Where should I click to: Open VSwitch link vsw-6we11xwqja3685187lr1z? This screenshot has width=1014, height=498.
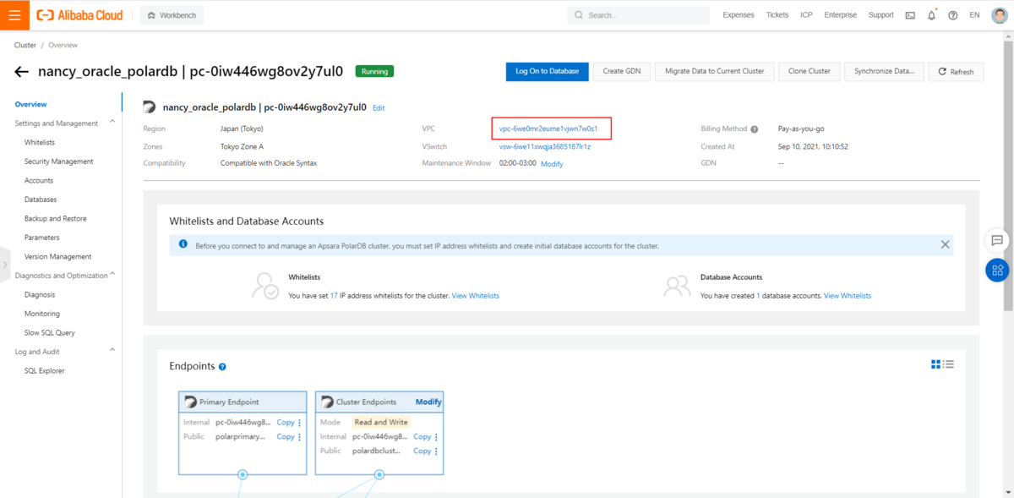[545, 146]
